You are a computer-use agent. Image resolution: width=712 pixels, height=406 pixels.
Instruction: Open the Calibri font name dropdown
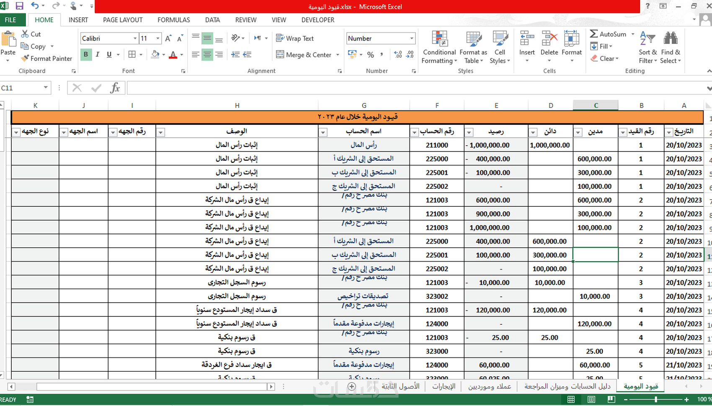(135, 39)
